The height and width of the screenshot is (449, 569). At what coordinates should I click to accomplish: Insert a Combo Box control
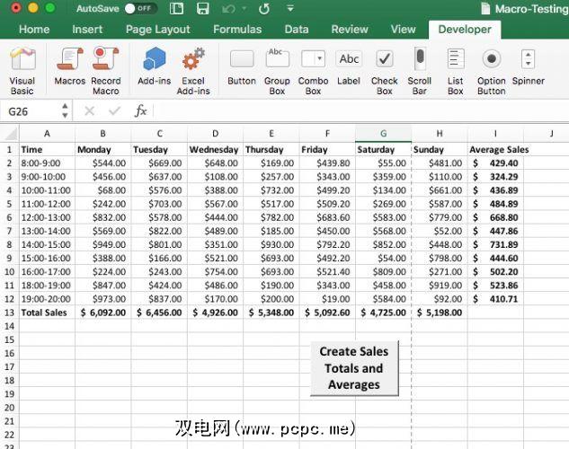click(x=313, y=70)
